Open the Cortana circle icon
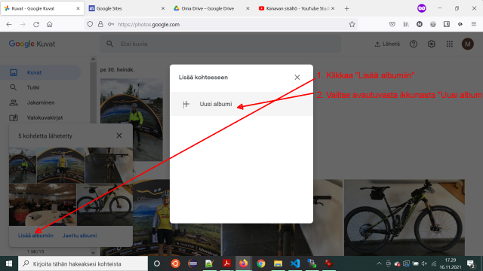Screen dimensions: 483x271 point(157,263)
